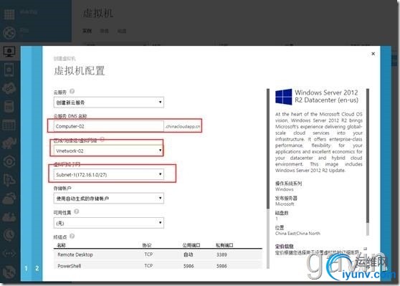Click the Windows logo image thumbnail
Viewport: 400px width, 286px height.
click(283, 97)
